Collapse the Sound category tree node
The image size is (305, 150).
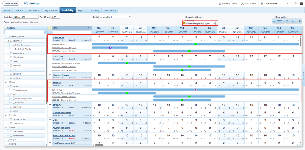pyautogui.click(x=6, y=82)
